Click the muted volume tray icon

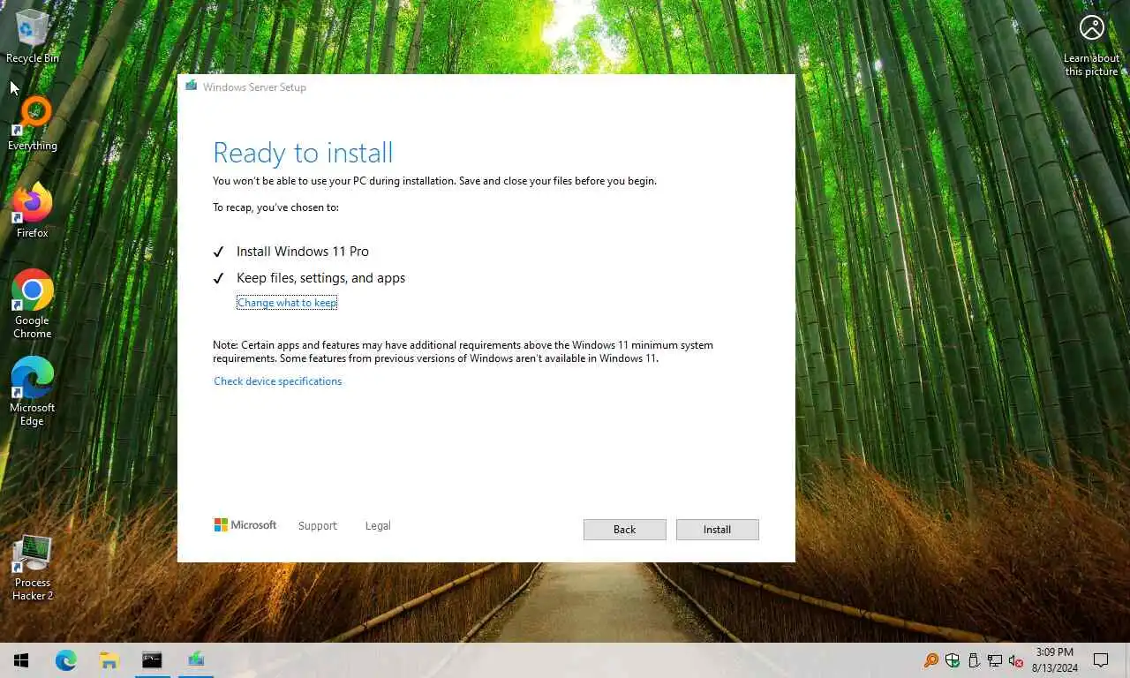1016,660
